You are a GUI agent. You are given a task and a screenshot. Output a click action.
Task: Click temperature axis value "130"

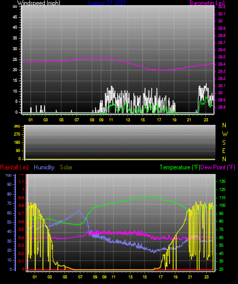click(222, 181)
